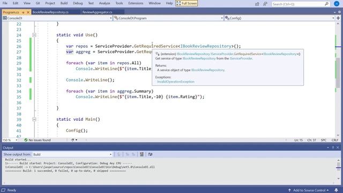Click Go to Next Message icon

[133, 154]
